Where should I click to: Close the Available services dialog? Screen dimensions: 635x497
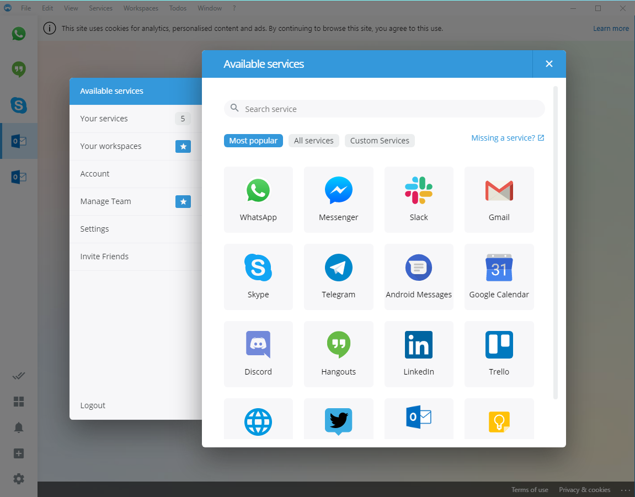549,64
